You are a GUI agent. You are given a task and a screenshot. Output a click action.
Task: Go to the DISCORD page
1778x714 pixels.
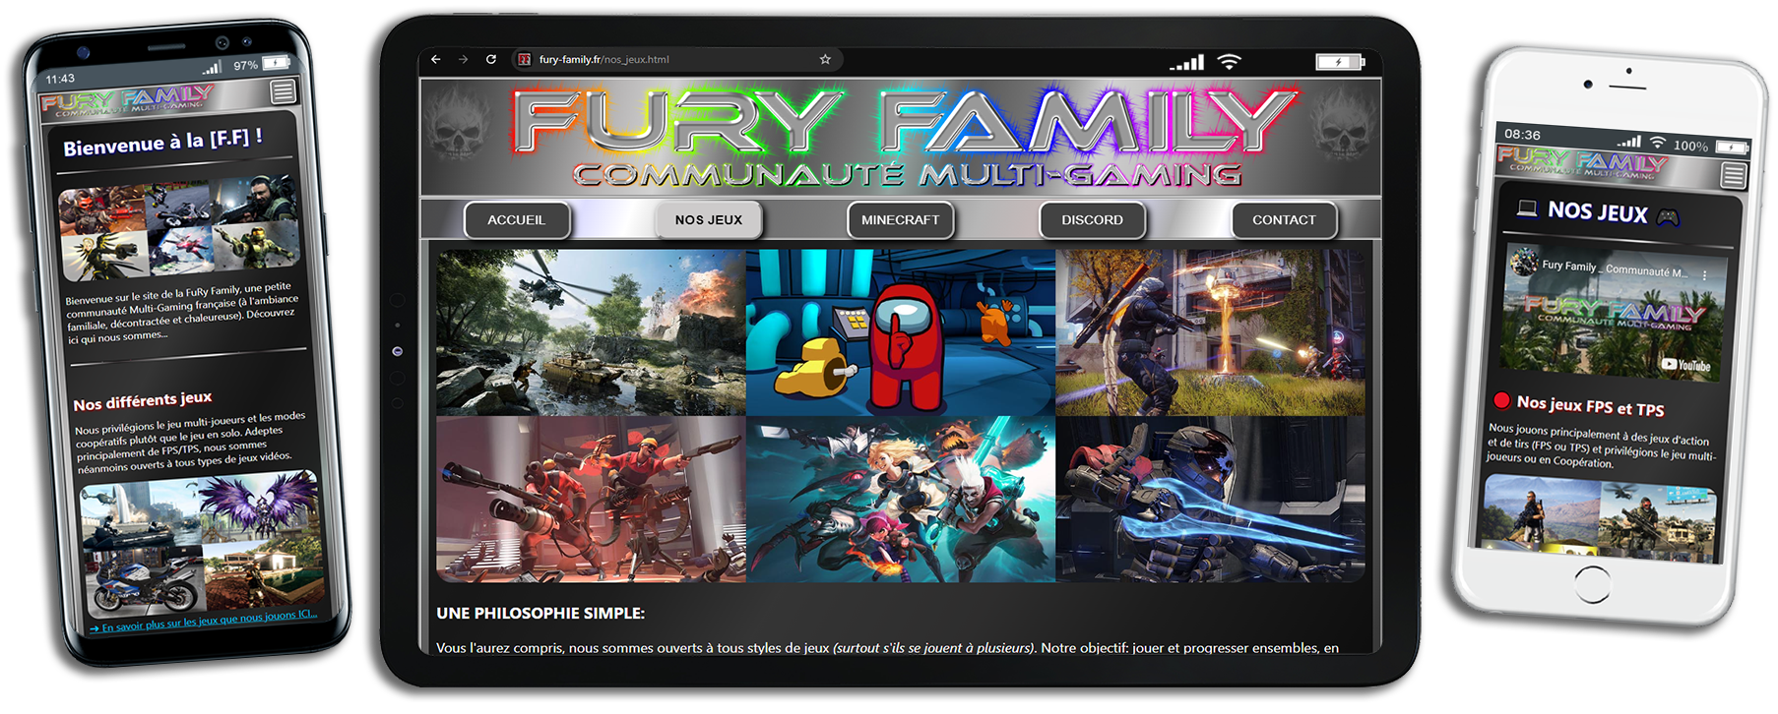[x=1092, y=220]
